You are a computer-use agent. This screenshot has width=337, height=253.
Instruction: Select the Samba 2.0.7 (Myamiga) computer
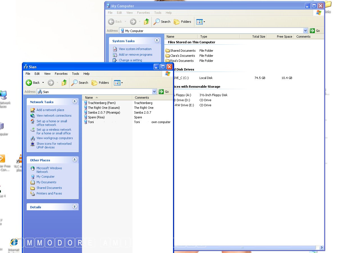pyautogui.click(x=104, y=112)
